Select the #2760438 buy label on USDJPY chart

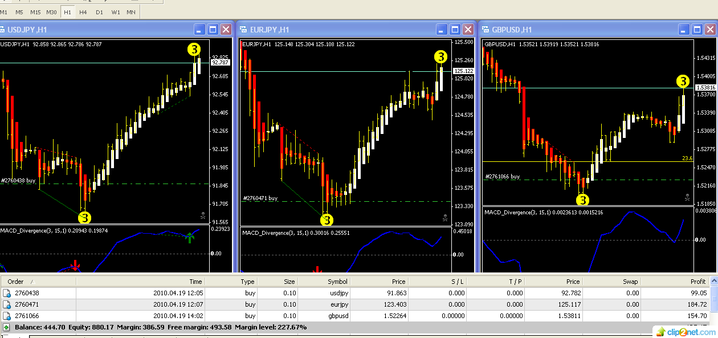pyautogui.click(x=18, y=180)
